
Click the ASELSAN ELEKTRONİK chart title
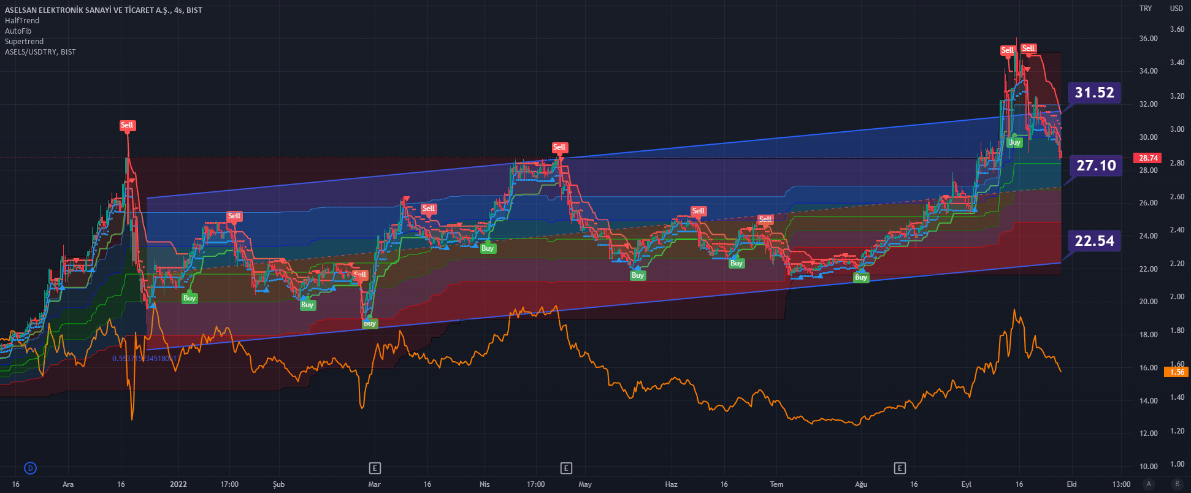[104, 10]
